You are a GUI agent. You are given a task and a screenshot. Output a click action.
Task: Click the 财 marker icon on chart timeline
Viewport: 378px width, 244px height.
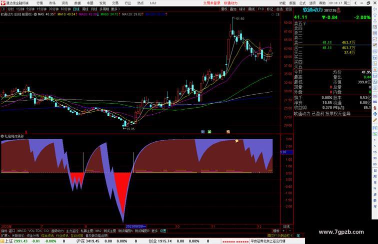click(202, 132)
